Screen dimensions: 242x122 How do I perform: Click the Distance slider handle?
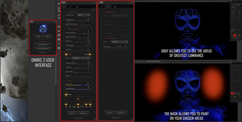120,48
